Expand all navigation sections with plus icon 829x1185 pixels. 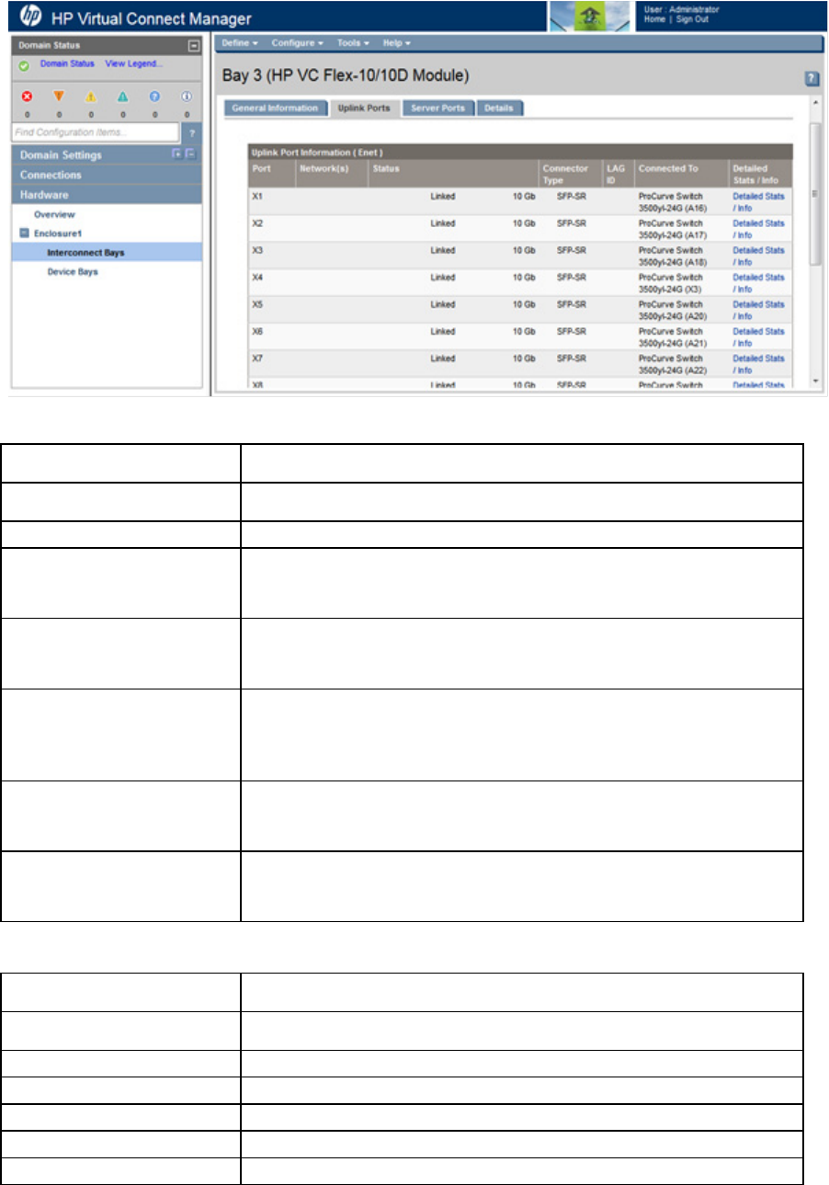coord(178,154)
